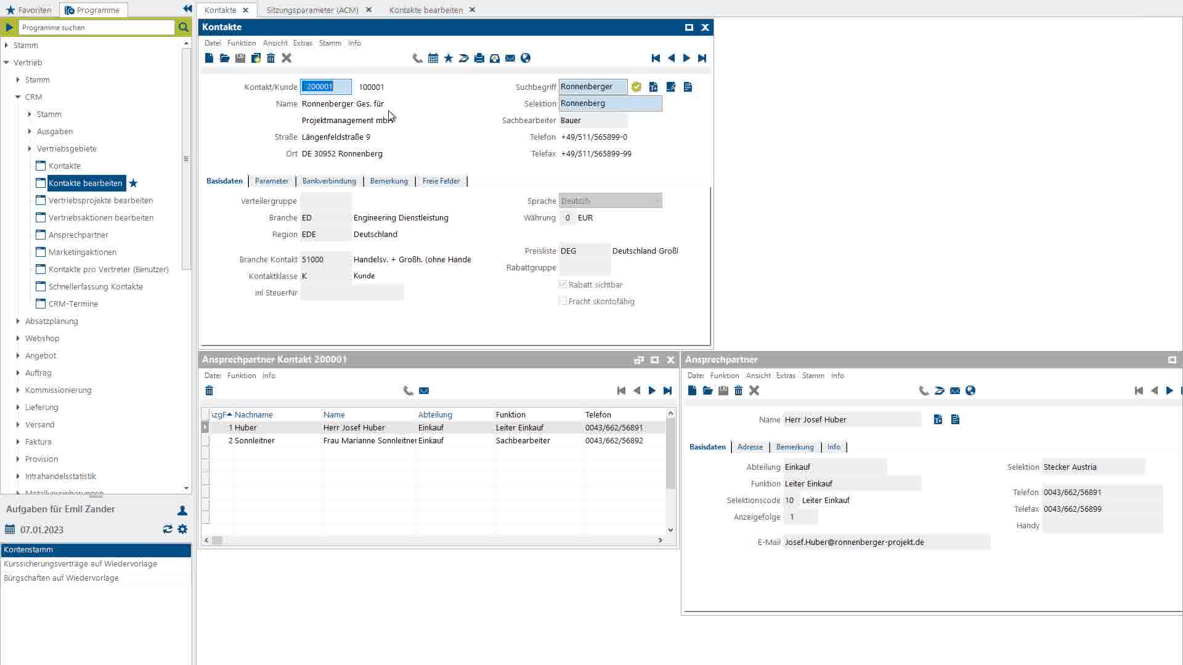The width and height of the screenshot is (1183, 665).
Task: Select the Sonnleitner row in contacts table
Action: (437, 440)
